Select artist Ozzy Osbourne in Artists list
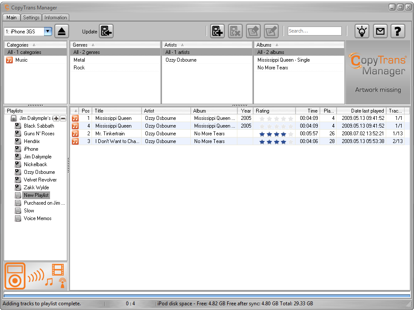 207,60
